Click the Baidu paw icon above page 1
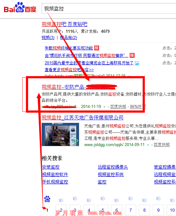Image resolution: width=176 pixels, height=216 pixels. point(47,199)
